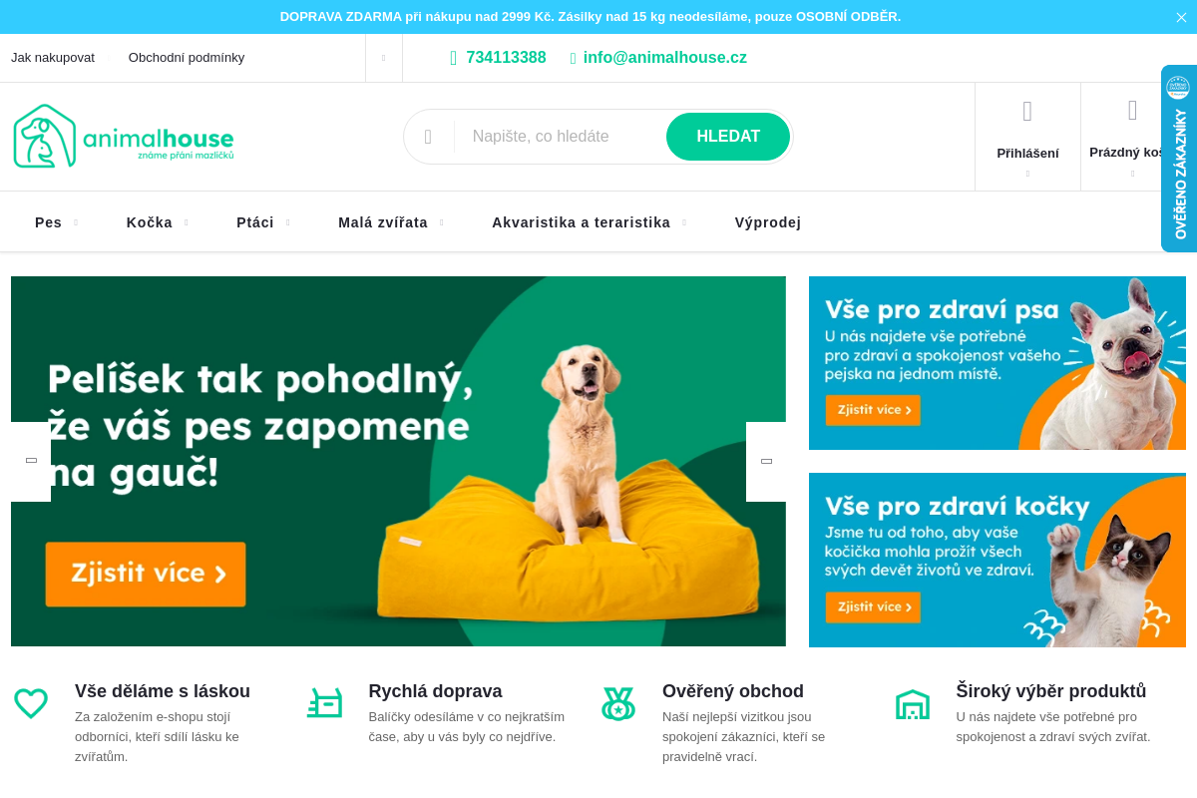Click the heart icon by Vše děláme s láskou
1197x798 pixels.
(x=31, y=703)
